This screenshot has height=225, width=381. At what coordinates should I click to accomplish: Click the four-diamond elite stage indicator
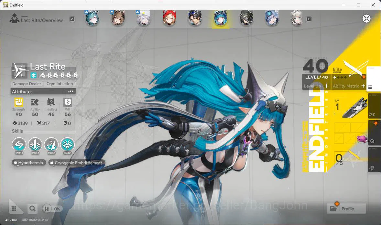[340, 77]
